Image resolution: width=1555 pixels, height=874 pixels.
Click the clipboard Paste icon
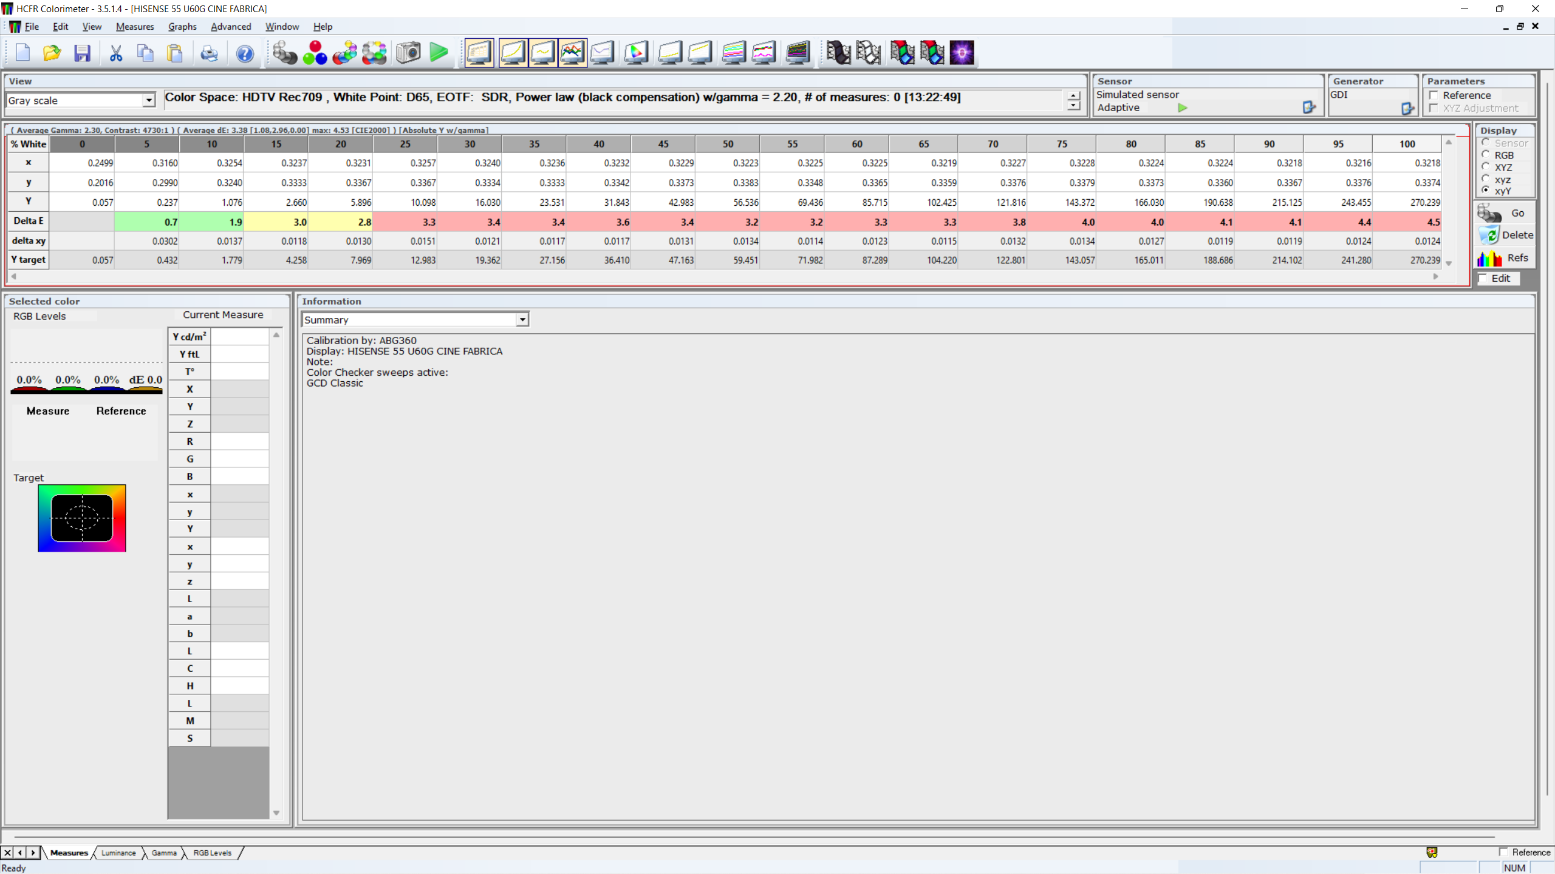coord(175,53)
